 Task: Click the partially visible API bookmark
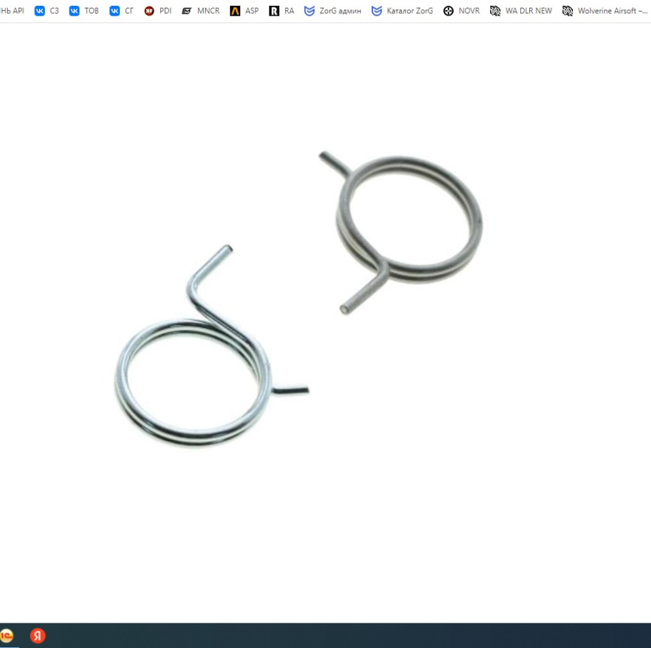(12, 11)
